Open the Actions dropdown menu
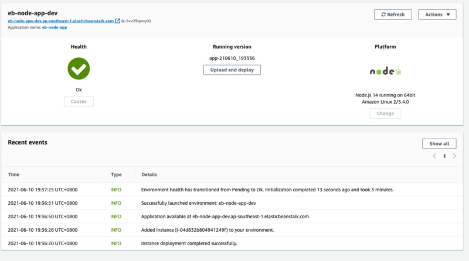Screen dimensions: 469x261 click(437, 15)
